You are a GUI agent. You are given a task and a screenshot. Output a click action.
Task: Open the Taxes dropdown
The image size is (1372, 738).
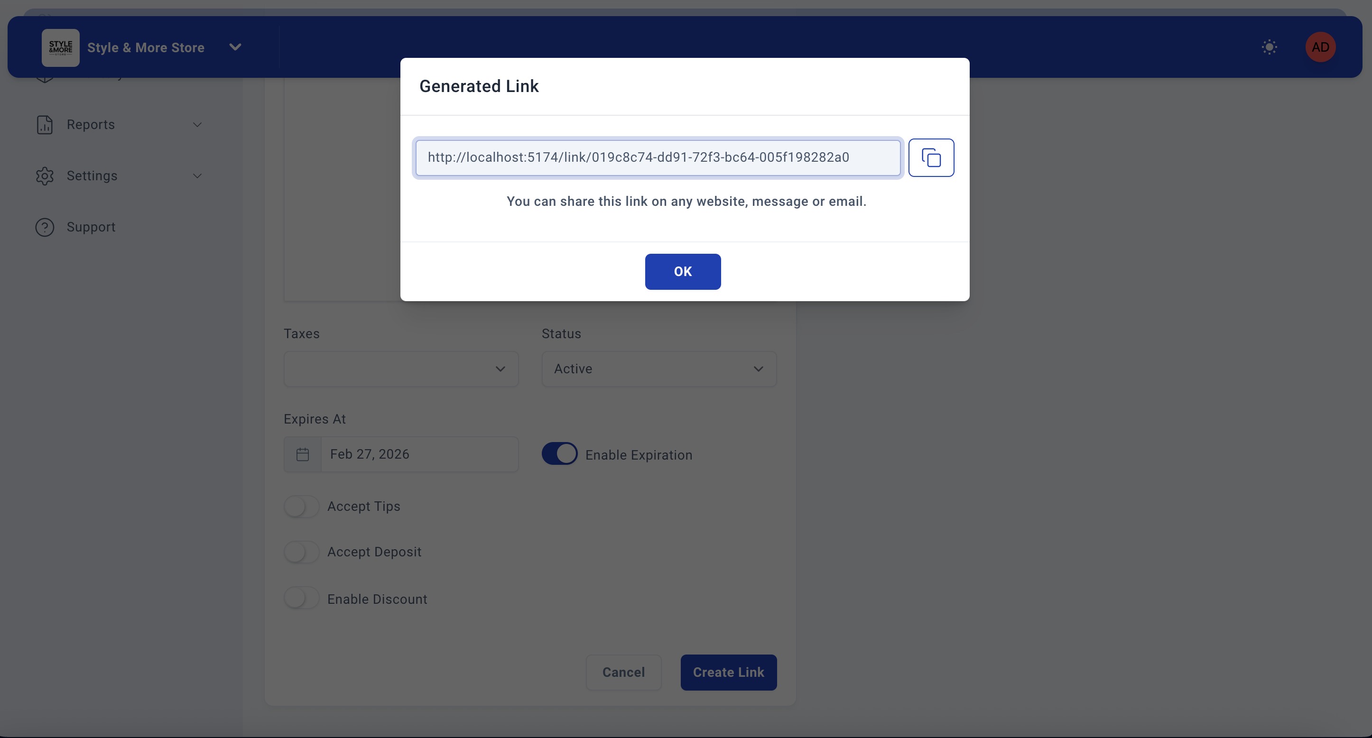click(400, 369)
